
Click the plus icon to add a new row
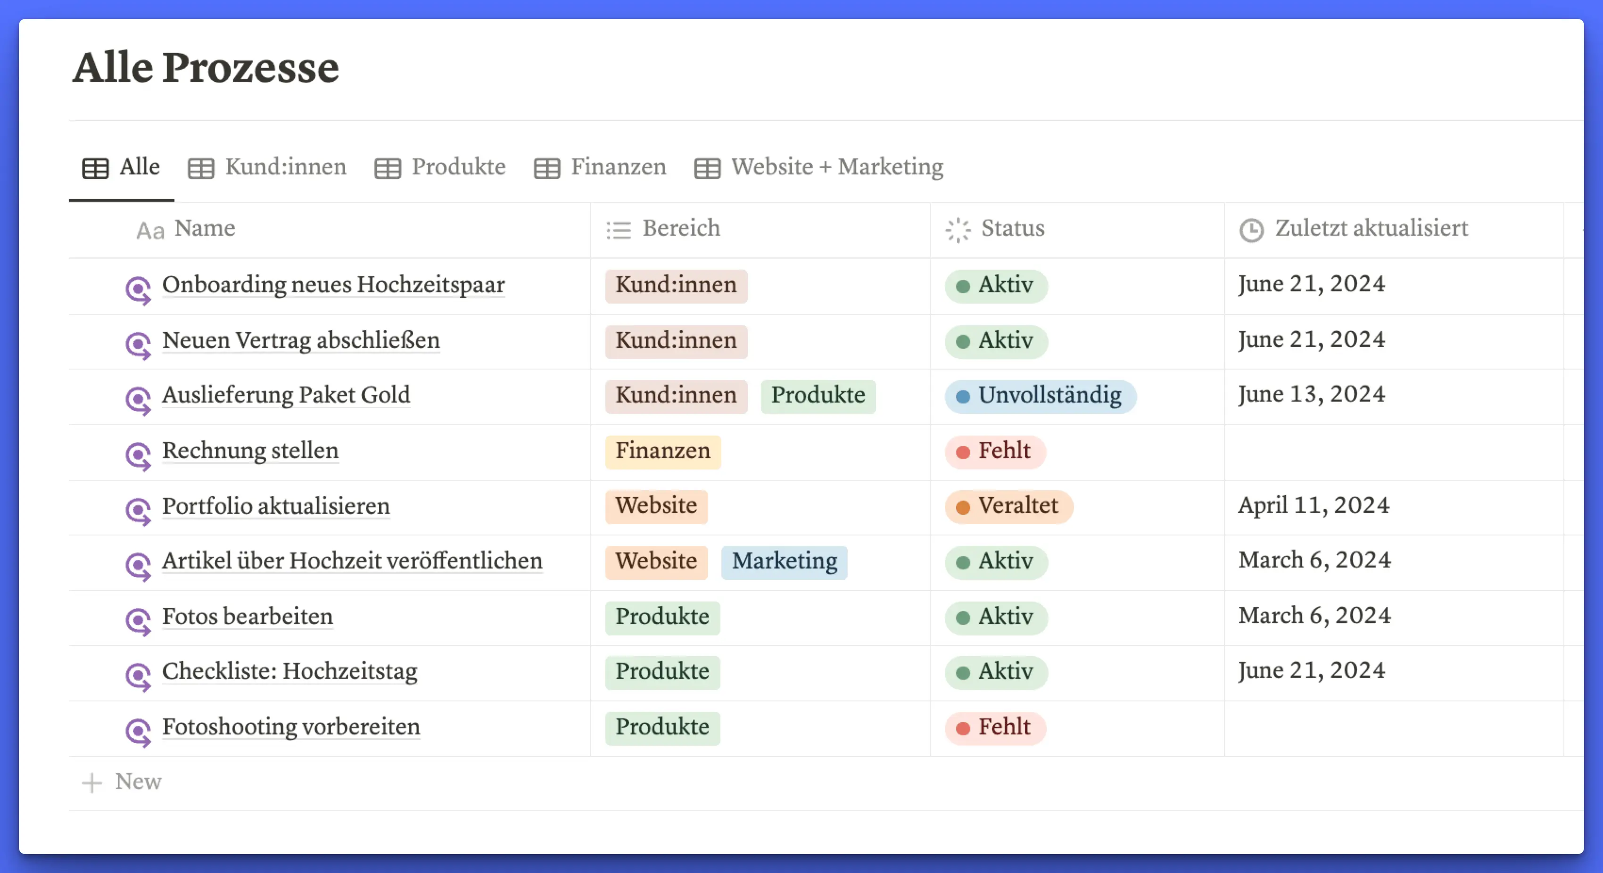(x=91, y=782)
